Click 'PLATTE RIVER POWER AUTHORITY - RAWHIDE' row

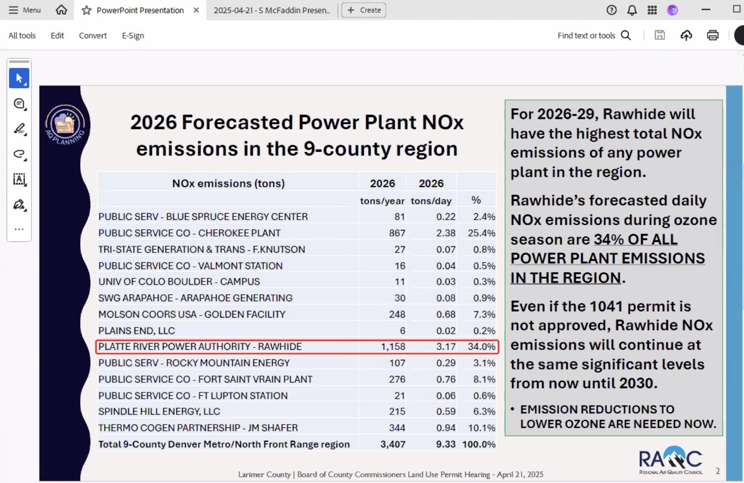(x=297, y=347)
